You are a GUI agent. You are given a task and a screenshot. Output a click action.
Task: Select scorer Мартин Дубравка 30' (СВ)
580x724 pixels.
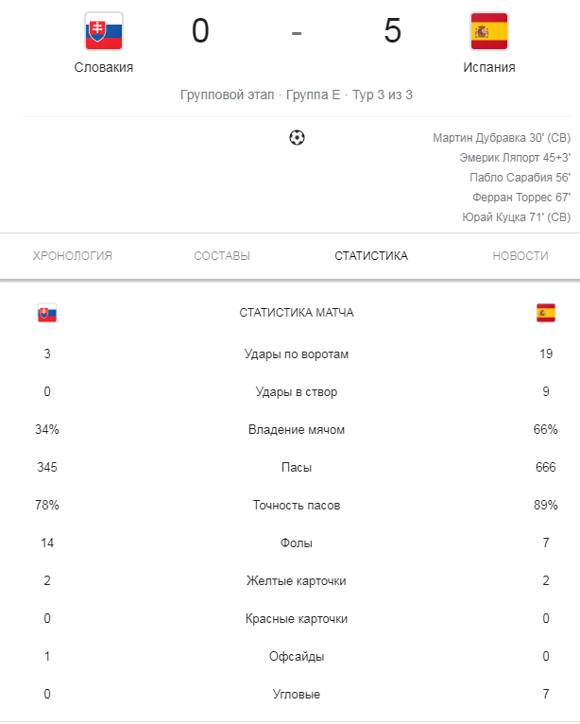(502, 138)
